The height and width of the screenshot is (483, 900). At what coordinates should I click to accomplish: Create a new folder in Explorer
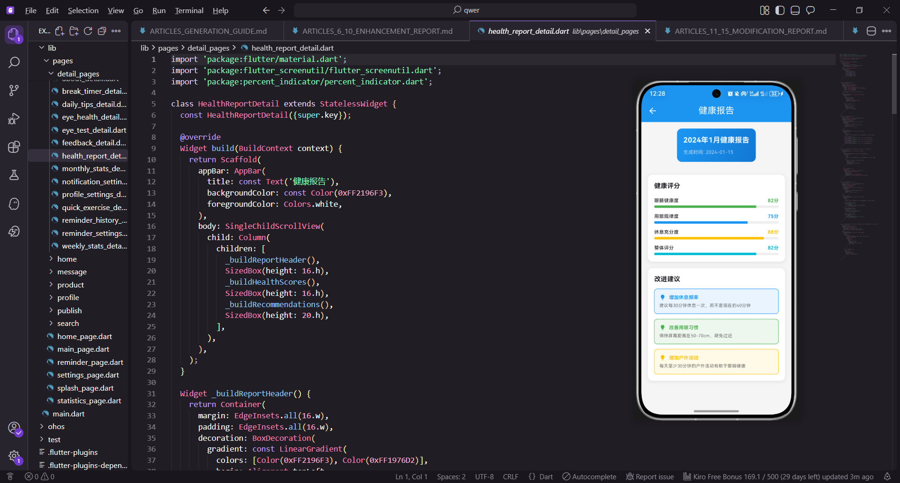point(74,31)
